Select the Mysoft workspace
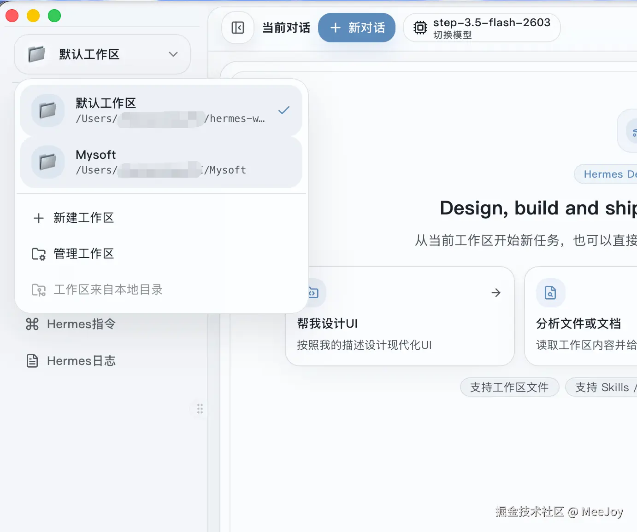 click(x=161, y=162)
